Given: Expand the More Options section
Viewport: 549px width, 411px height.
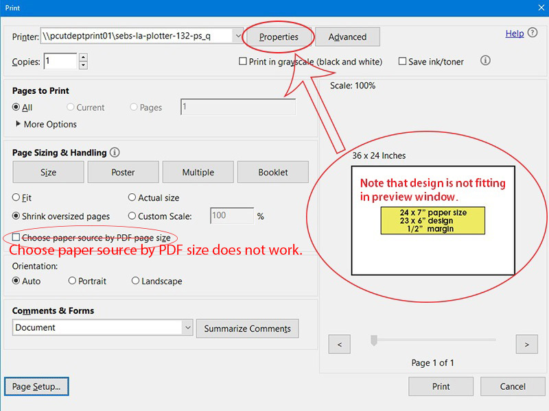Looking at the screenshot, I should 18,124.
